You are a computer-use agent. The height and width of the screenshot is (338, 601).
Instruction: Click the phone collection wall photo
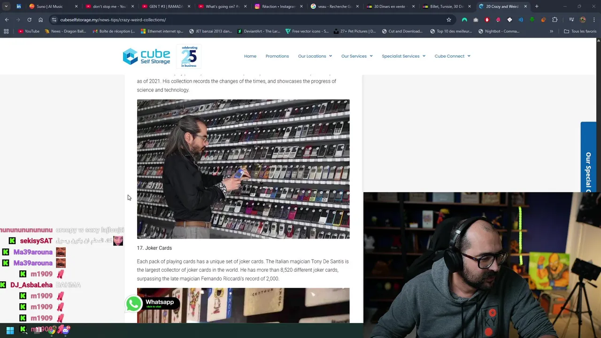coord(243,169)
